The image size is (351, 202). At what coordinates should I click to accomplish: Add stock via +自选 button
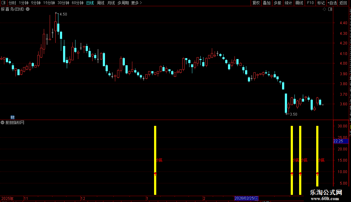tap(332, 3)
